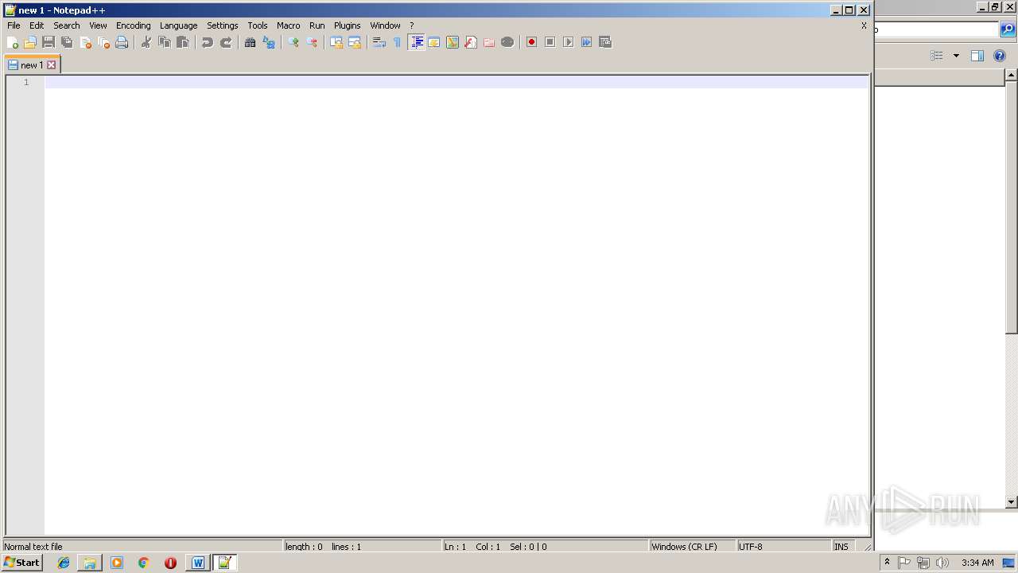1018x573 pixels.
Task: Zoom in using the toolbar icon
Action: click(x=293, y=42)
